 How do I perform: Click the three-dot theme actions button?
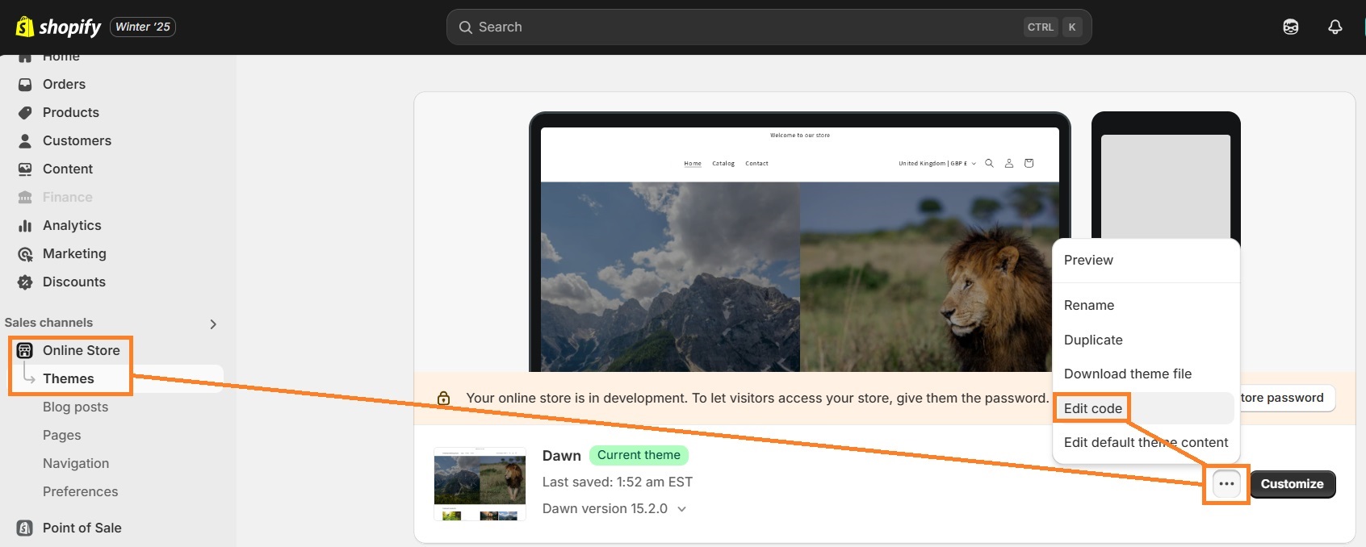point(1226,484)
